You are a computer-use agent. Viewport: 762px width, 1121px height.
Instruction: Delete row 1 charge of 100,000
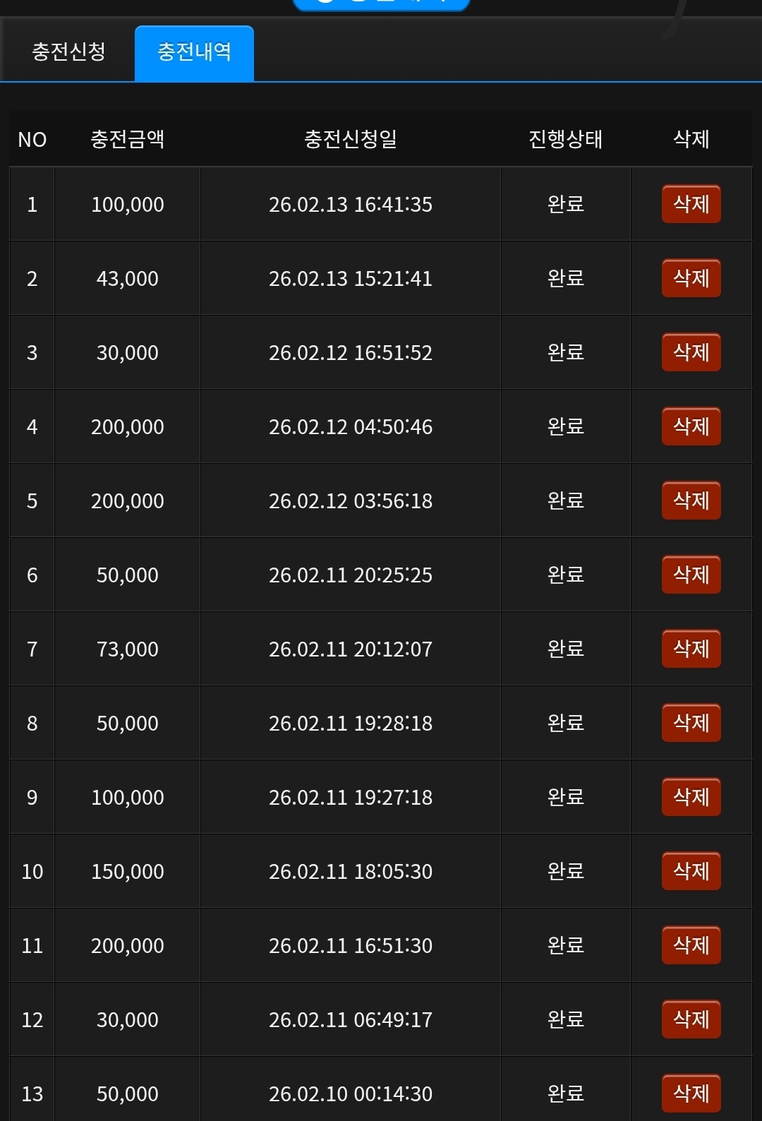click(691, 204)
